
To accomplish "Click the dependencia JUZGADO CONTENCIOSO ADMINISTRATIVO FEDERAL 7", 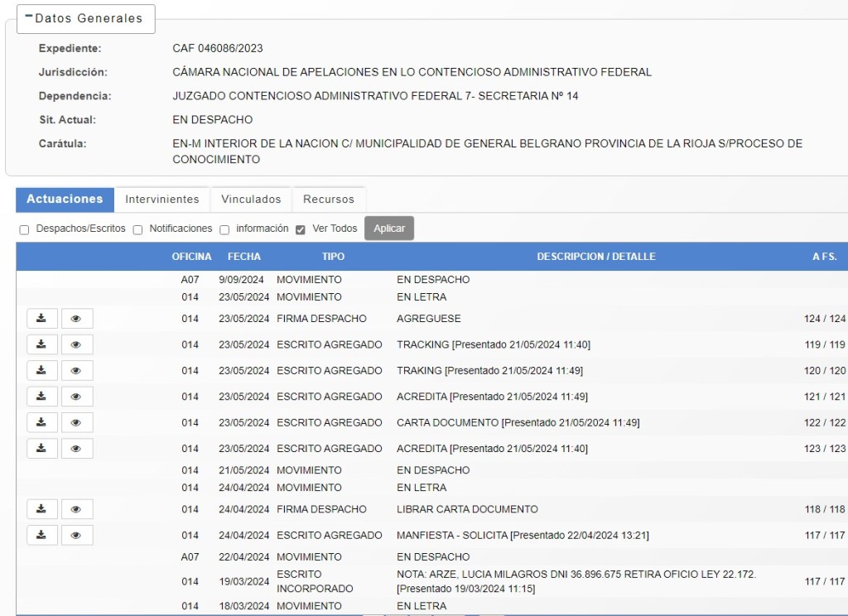I will point(375,96).
